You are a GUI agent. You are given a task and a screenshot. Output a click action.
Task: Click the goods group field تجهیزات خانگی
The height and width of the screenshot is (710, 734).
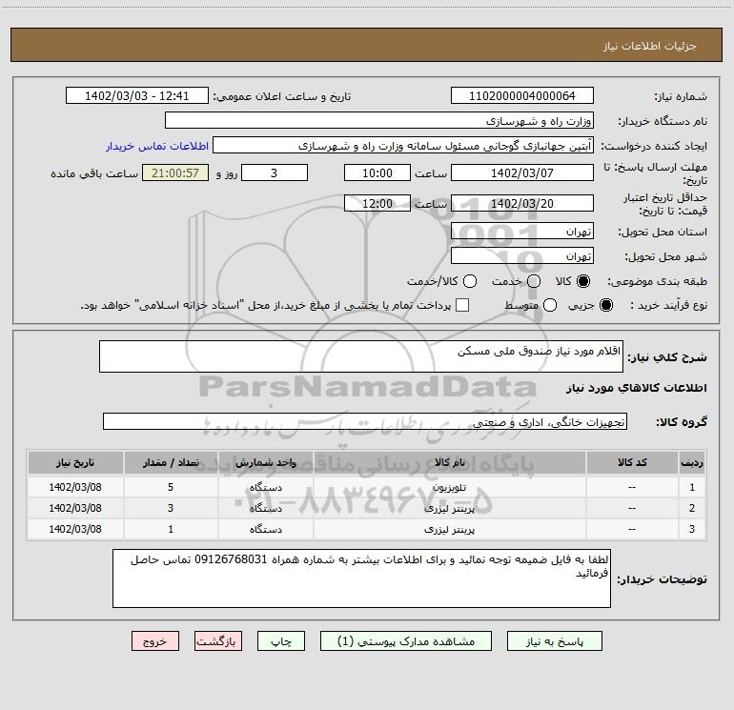point(365,421)
